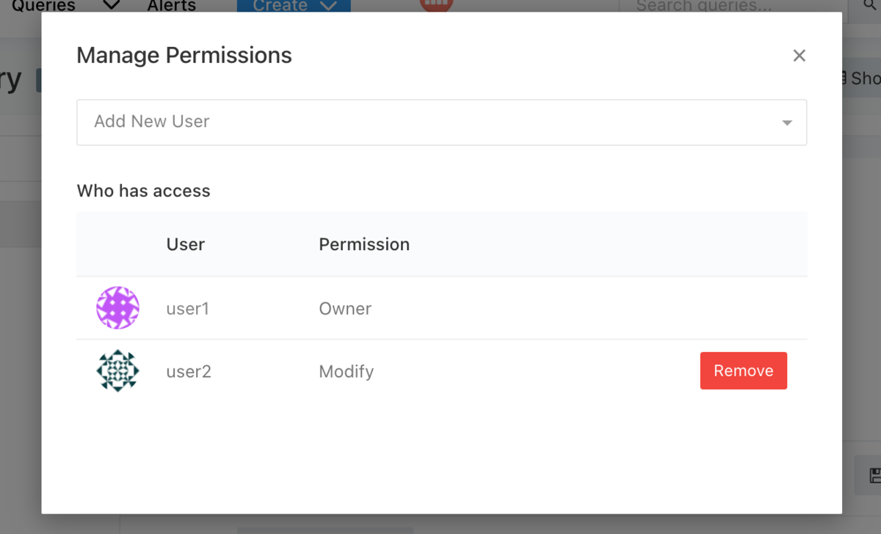Open the Add New User dropdown
The image size is (881, 534).
[441, 122]
